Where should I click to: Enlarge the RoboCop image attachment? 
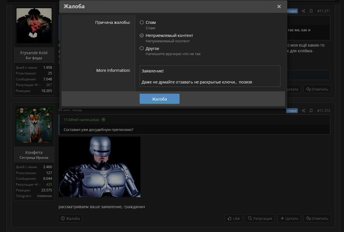[x=99, y=167]
